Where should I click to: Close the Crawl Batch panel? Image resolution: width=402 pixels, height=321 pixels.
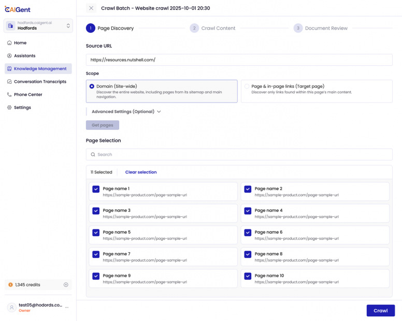[x=91, y=8]
